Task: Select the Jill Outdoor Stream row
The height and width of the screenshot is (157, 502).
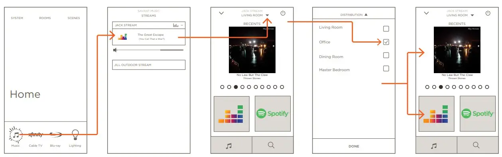Action: click(x=149, y=65)
